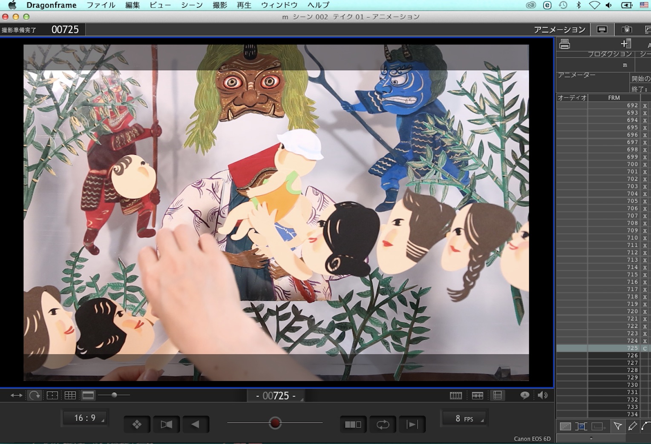Image resolution: width=651 pixels, height=444 pixels.
Task: Select frame 700 row in X-sheet
Action: (603, 164)
